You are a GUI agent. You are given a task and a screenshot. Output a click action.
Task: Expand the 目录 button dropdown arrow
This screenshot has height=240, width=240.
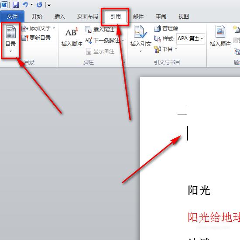pos(11,51)
